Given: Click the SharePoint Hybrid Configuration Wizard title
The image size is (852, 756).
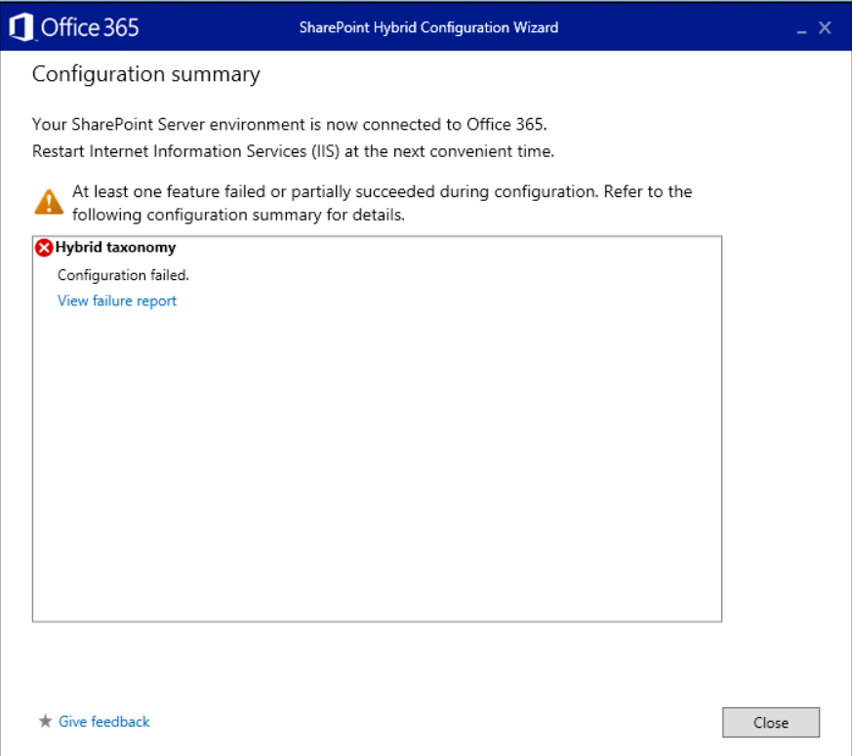Looking at the screenshot, I should click(x=426, y=27).
